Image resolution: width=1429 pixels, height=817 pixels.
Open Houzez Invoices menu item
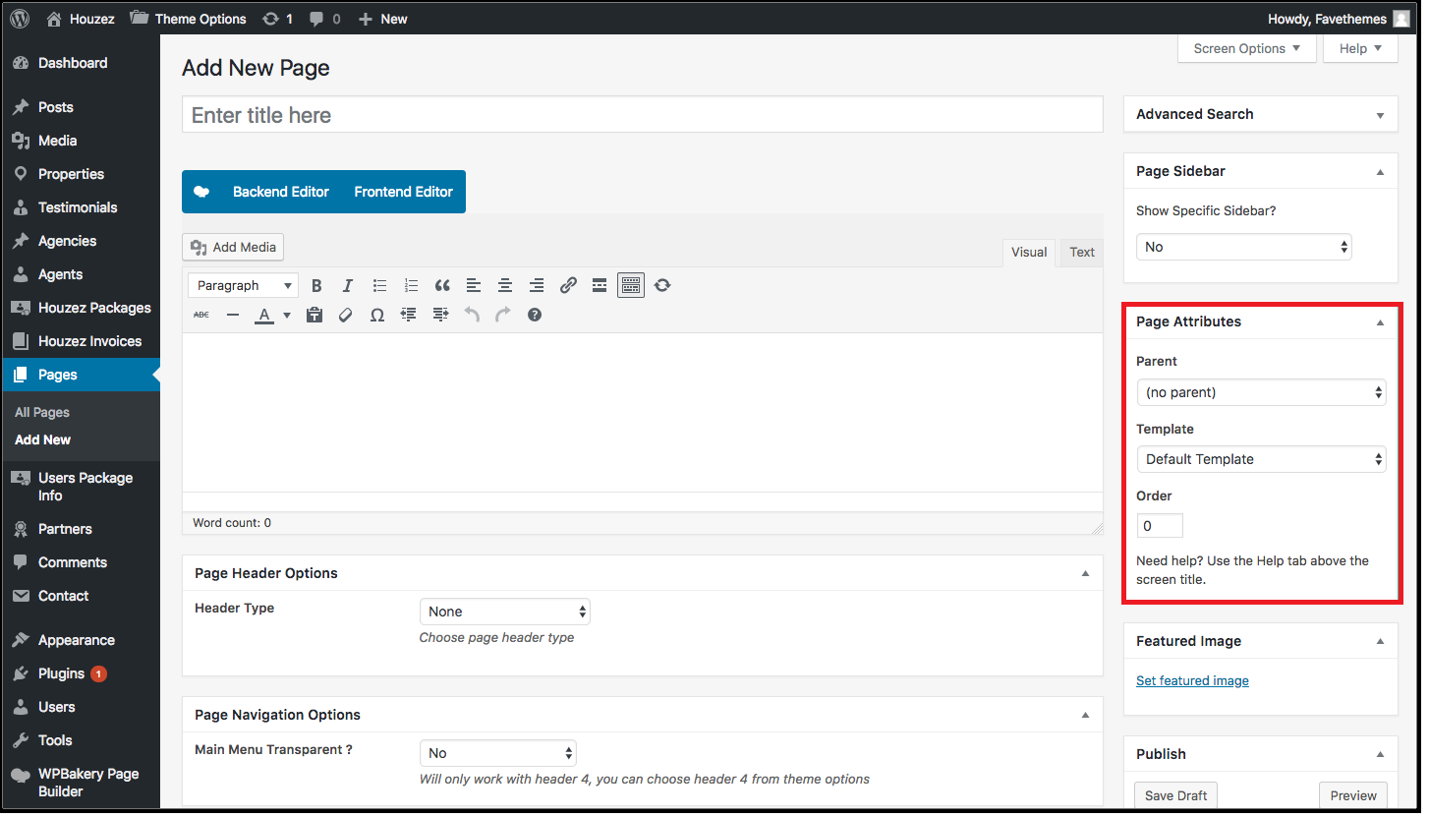(x=80, y=341)
